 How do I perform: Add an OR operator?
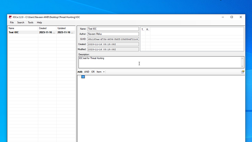coord(93,72)
